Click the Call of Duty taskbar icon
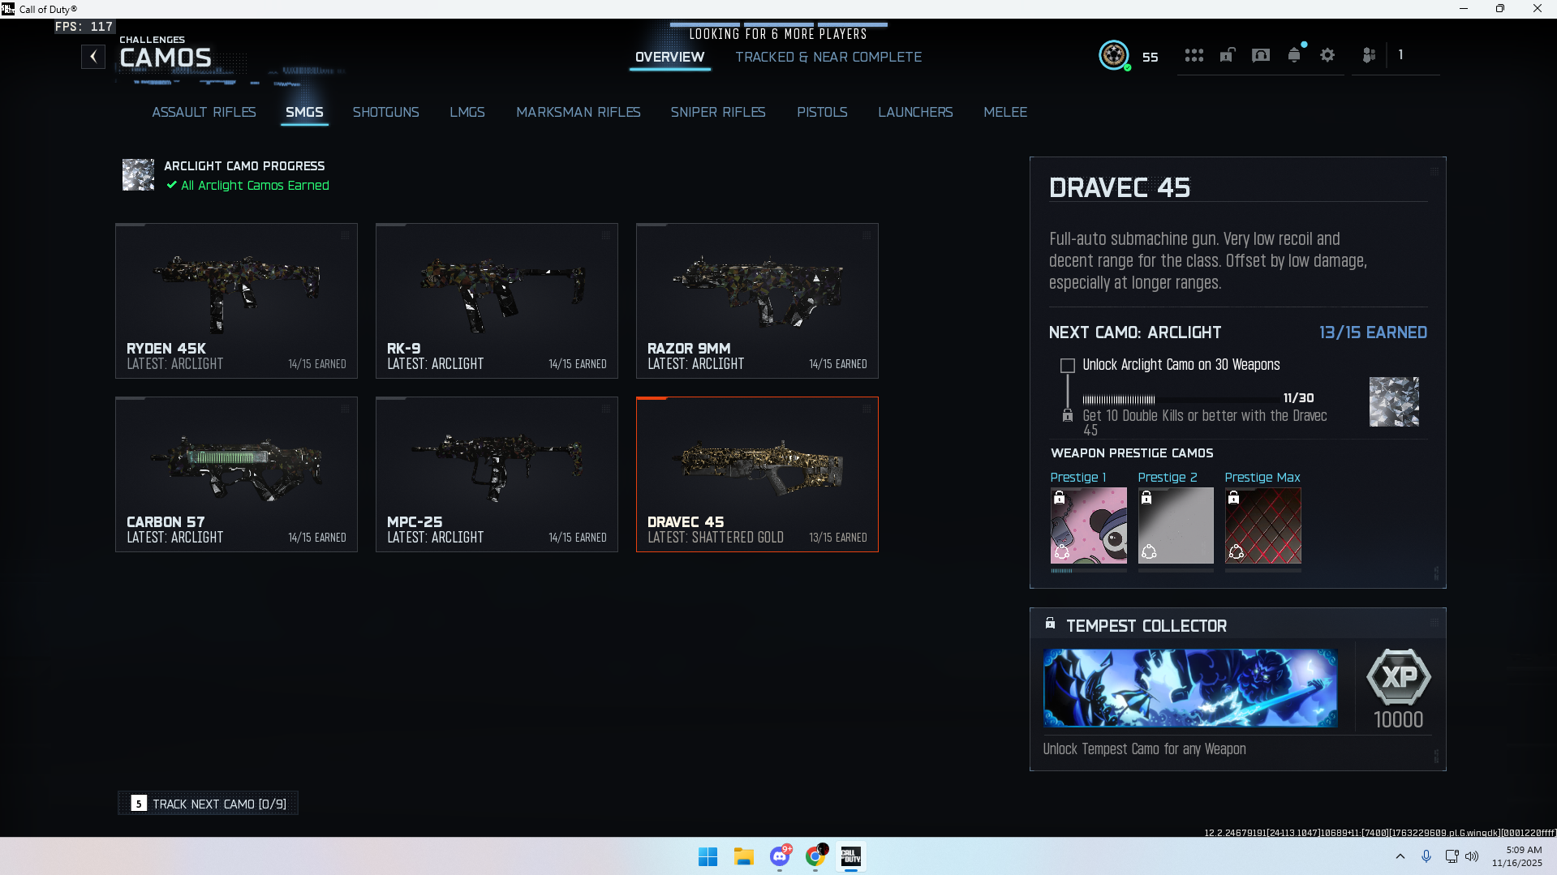The image size is (1557, 875). [x=851, y=856]
